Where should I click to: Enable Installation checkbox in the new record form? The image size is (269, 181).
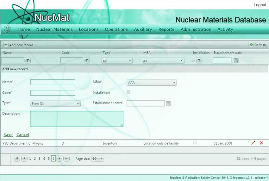[x=128, y=92]
